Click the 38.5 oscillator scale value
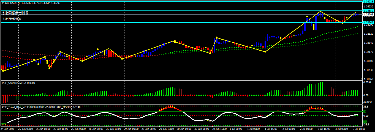375x132 pixels. [366, 106]
